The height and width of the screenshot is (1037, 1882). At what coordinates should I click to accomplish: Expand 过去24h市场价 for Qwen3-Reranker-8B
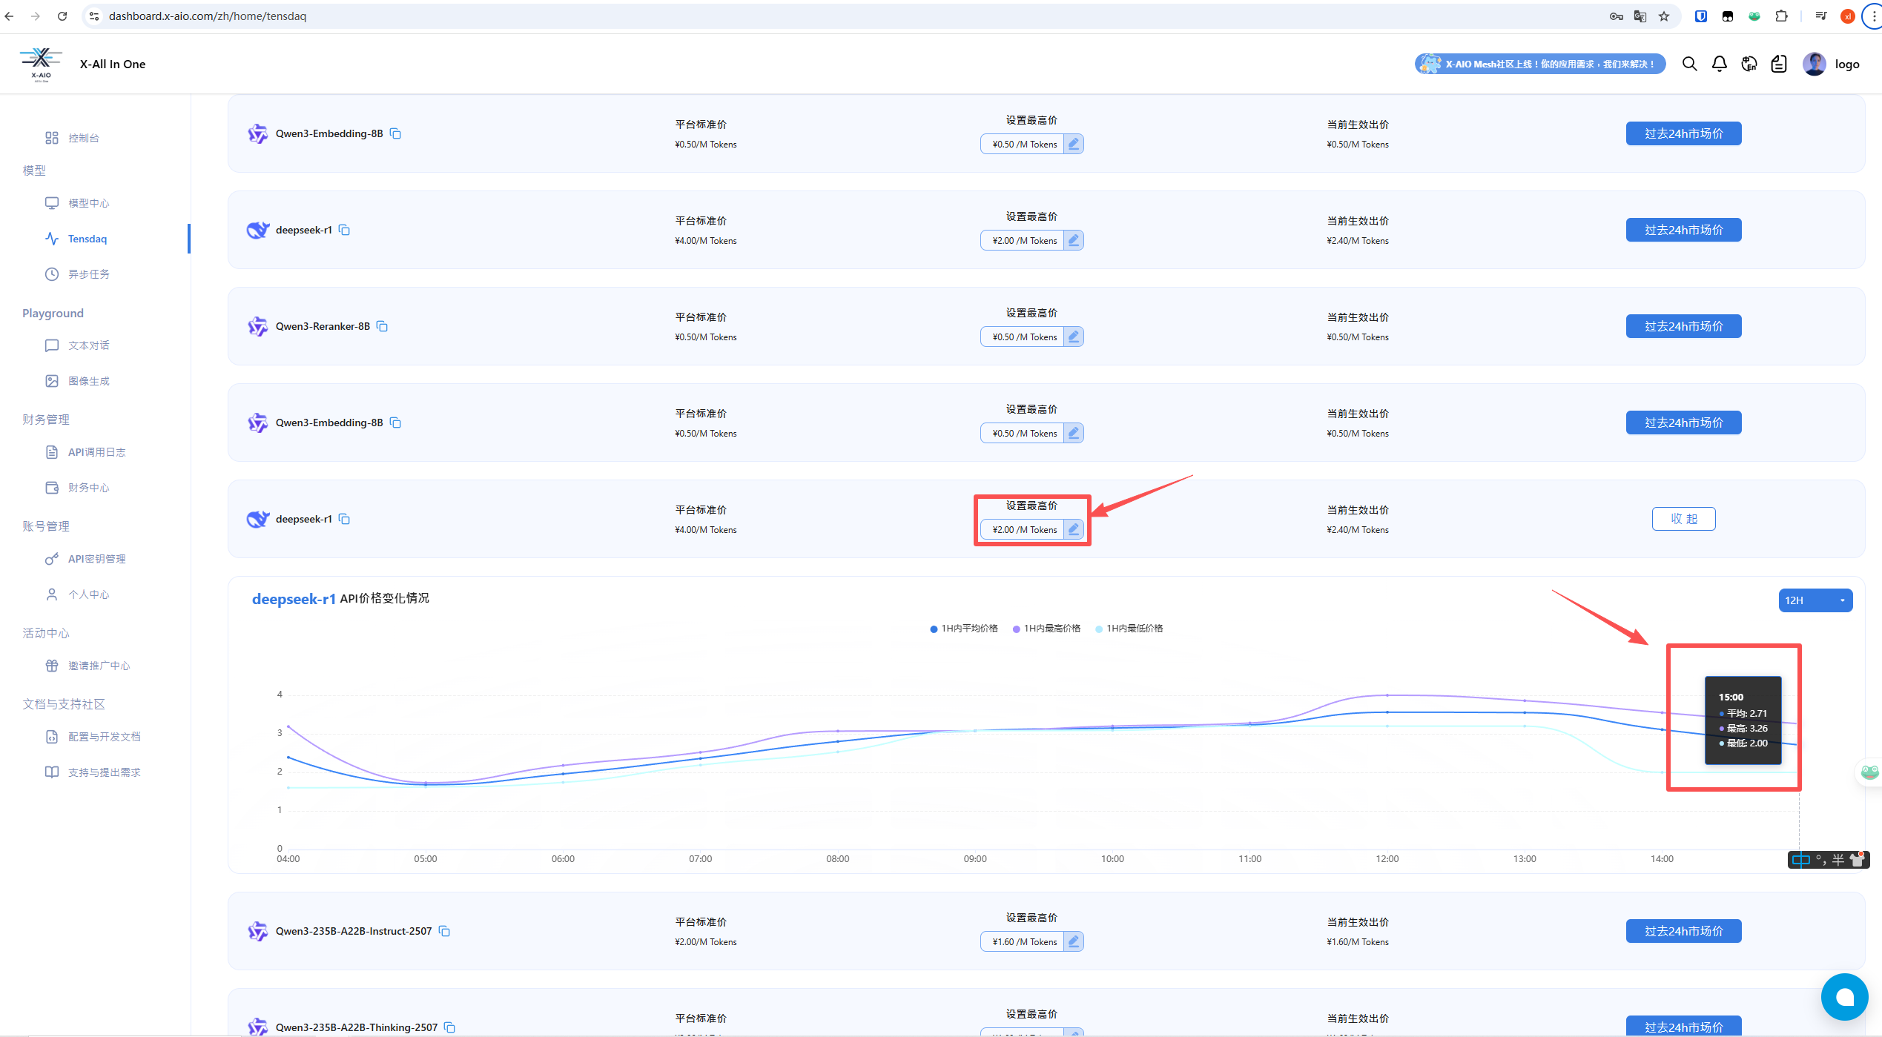[1683, 326]
